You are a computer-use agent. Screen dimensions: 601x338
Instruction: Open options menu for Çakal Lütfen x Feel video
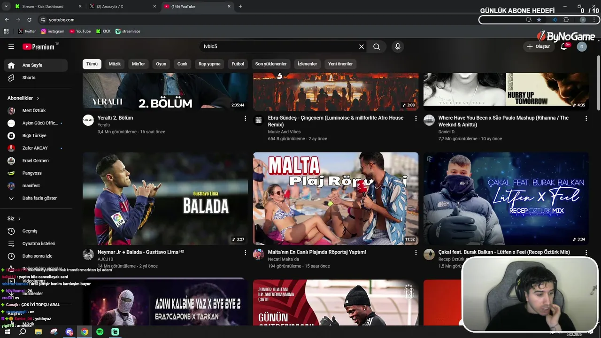pyautogui.click(x=586, y=253)
